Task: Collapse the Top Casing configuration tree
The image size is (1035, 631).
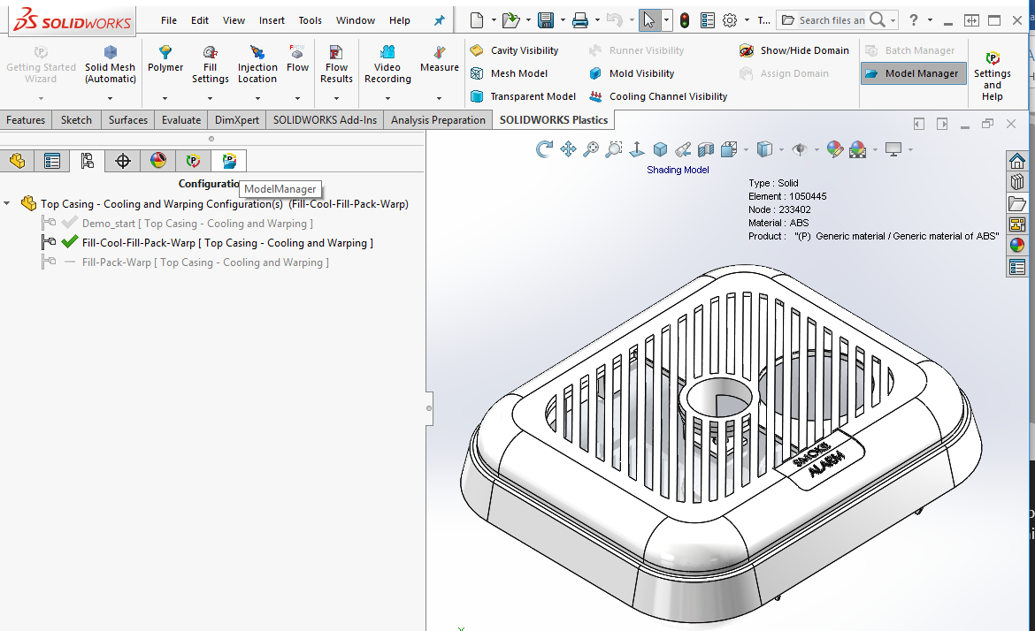Action: (7, 204)
